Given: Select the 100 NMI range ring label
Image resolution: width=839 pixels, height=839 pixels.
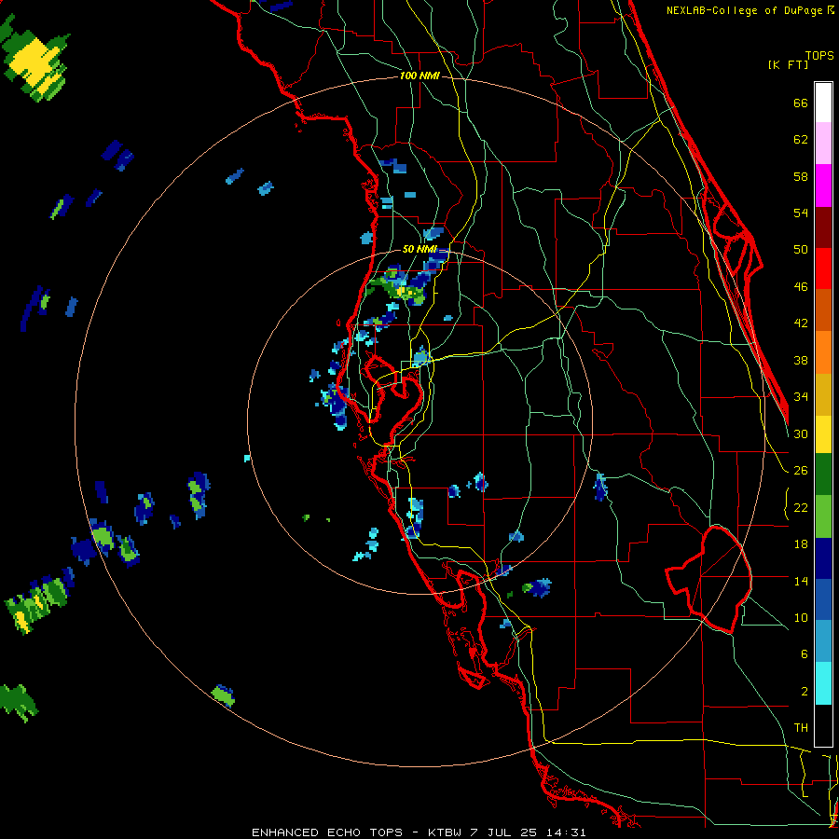Looking at the screenshot, I should coord(419,76).
